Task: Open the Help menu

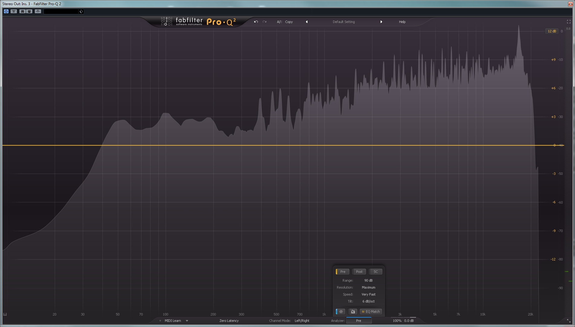Action: 402,22
